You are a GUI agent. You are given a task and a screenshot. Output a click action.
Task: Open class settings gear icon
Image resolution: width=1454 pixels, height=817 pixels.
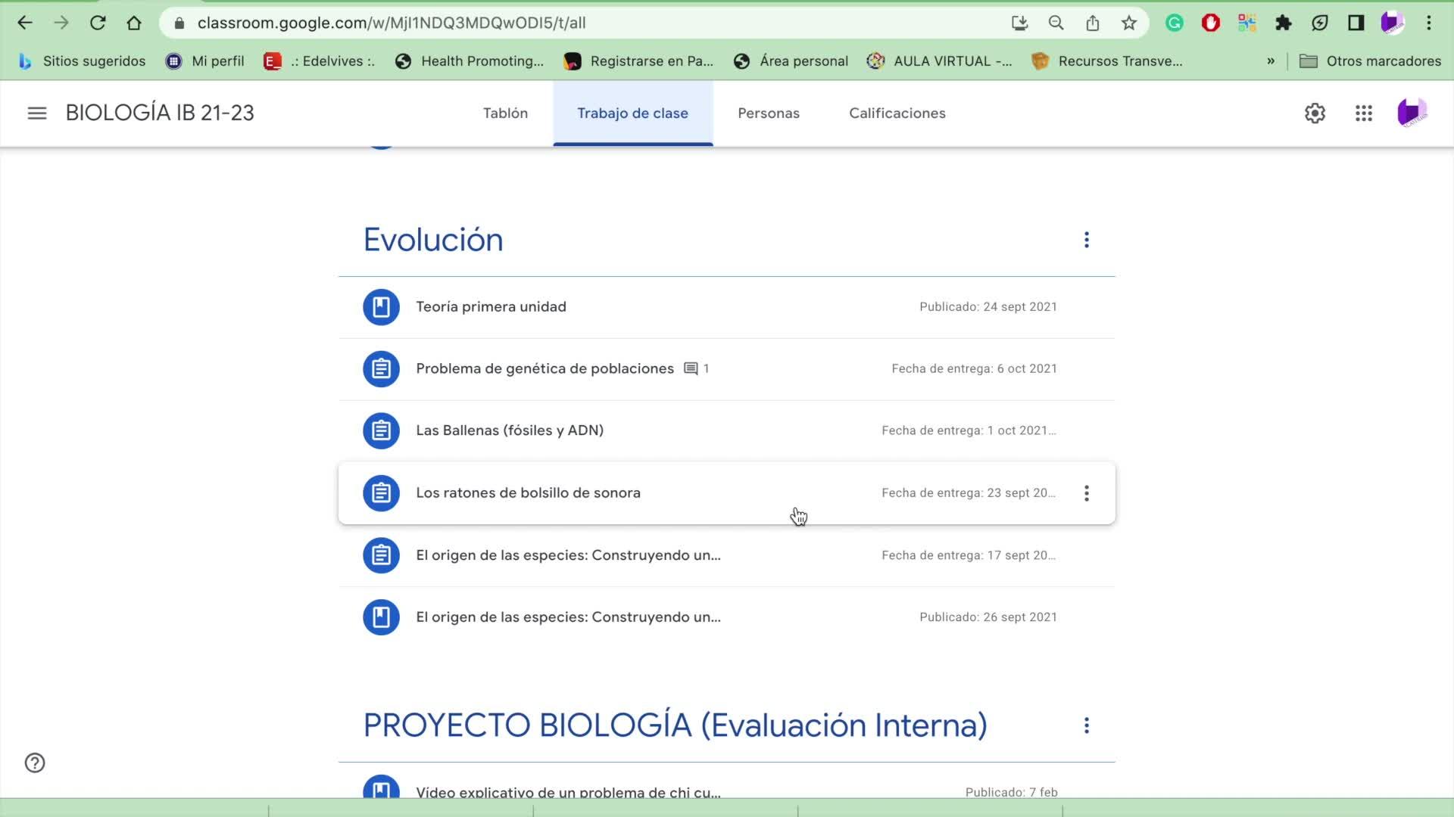click(x=1315, y=113)
